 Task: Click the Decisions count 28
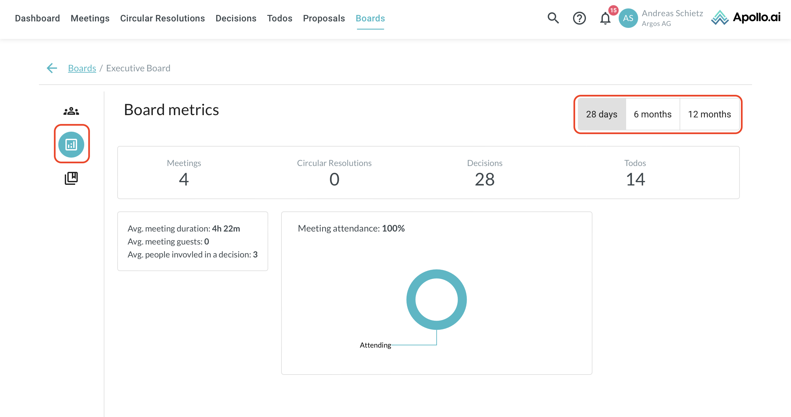485,179
